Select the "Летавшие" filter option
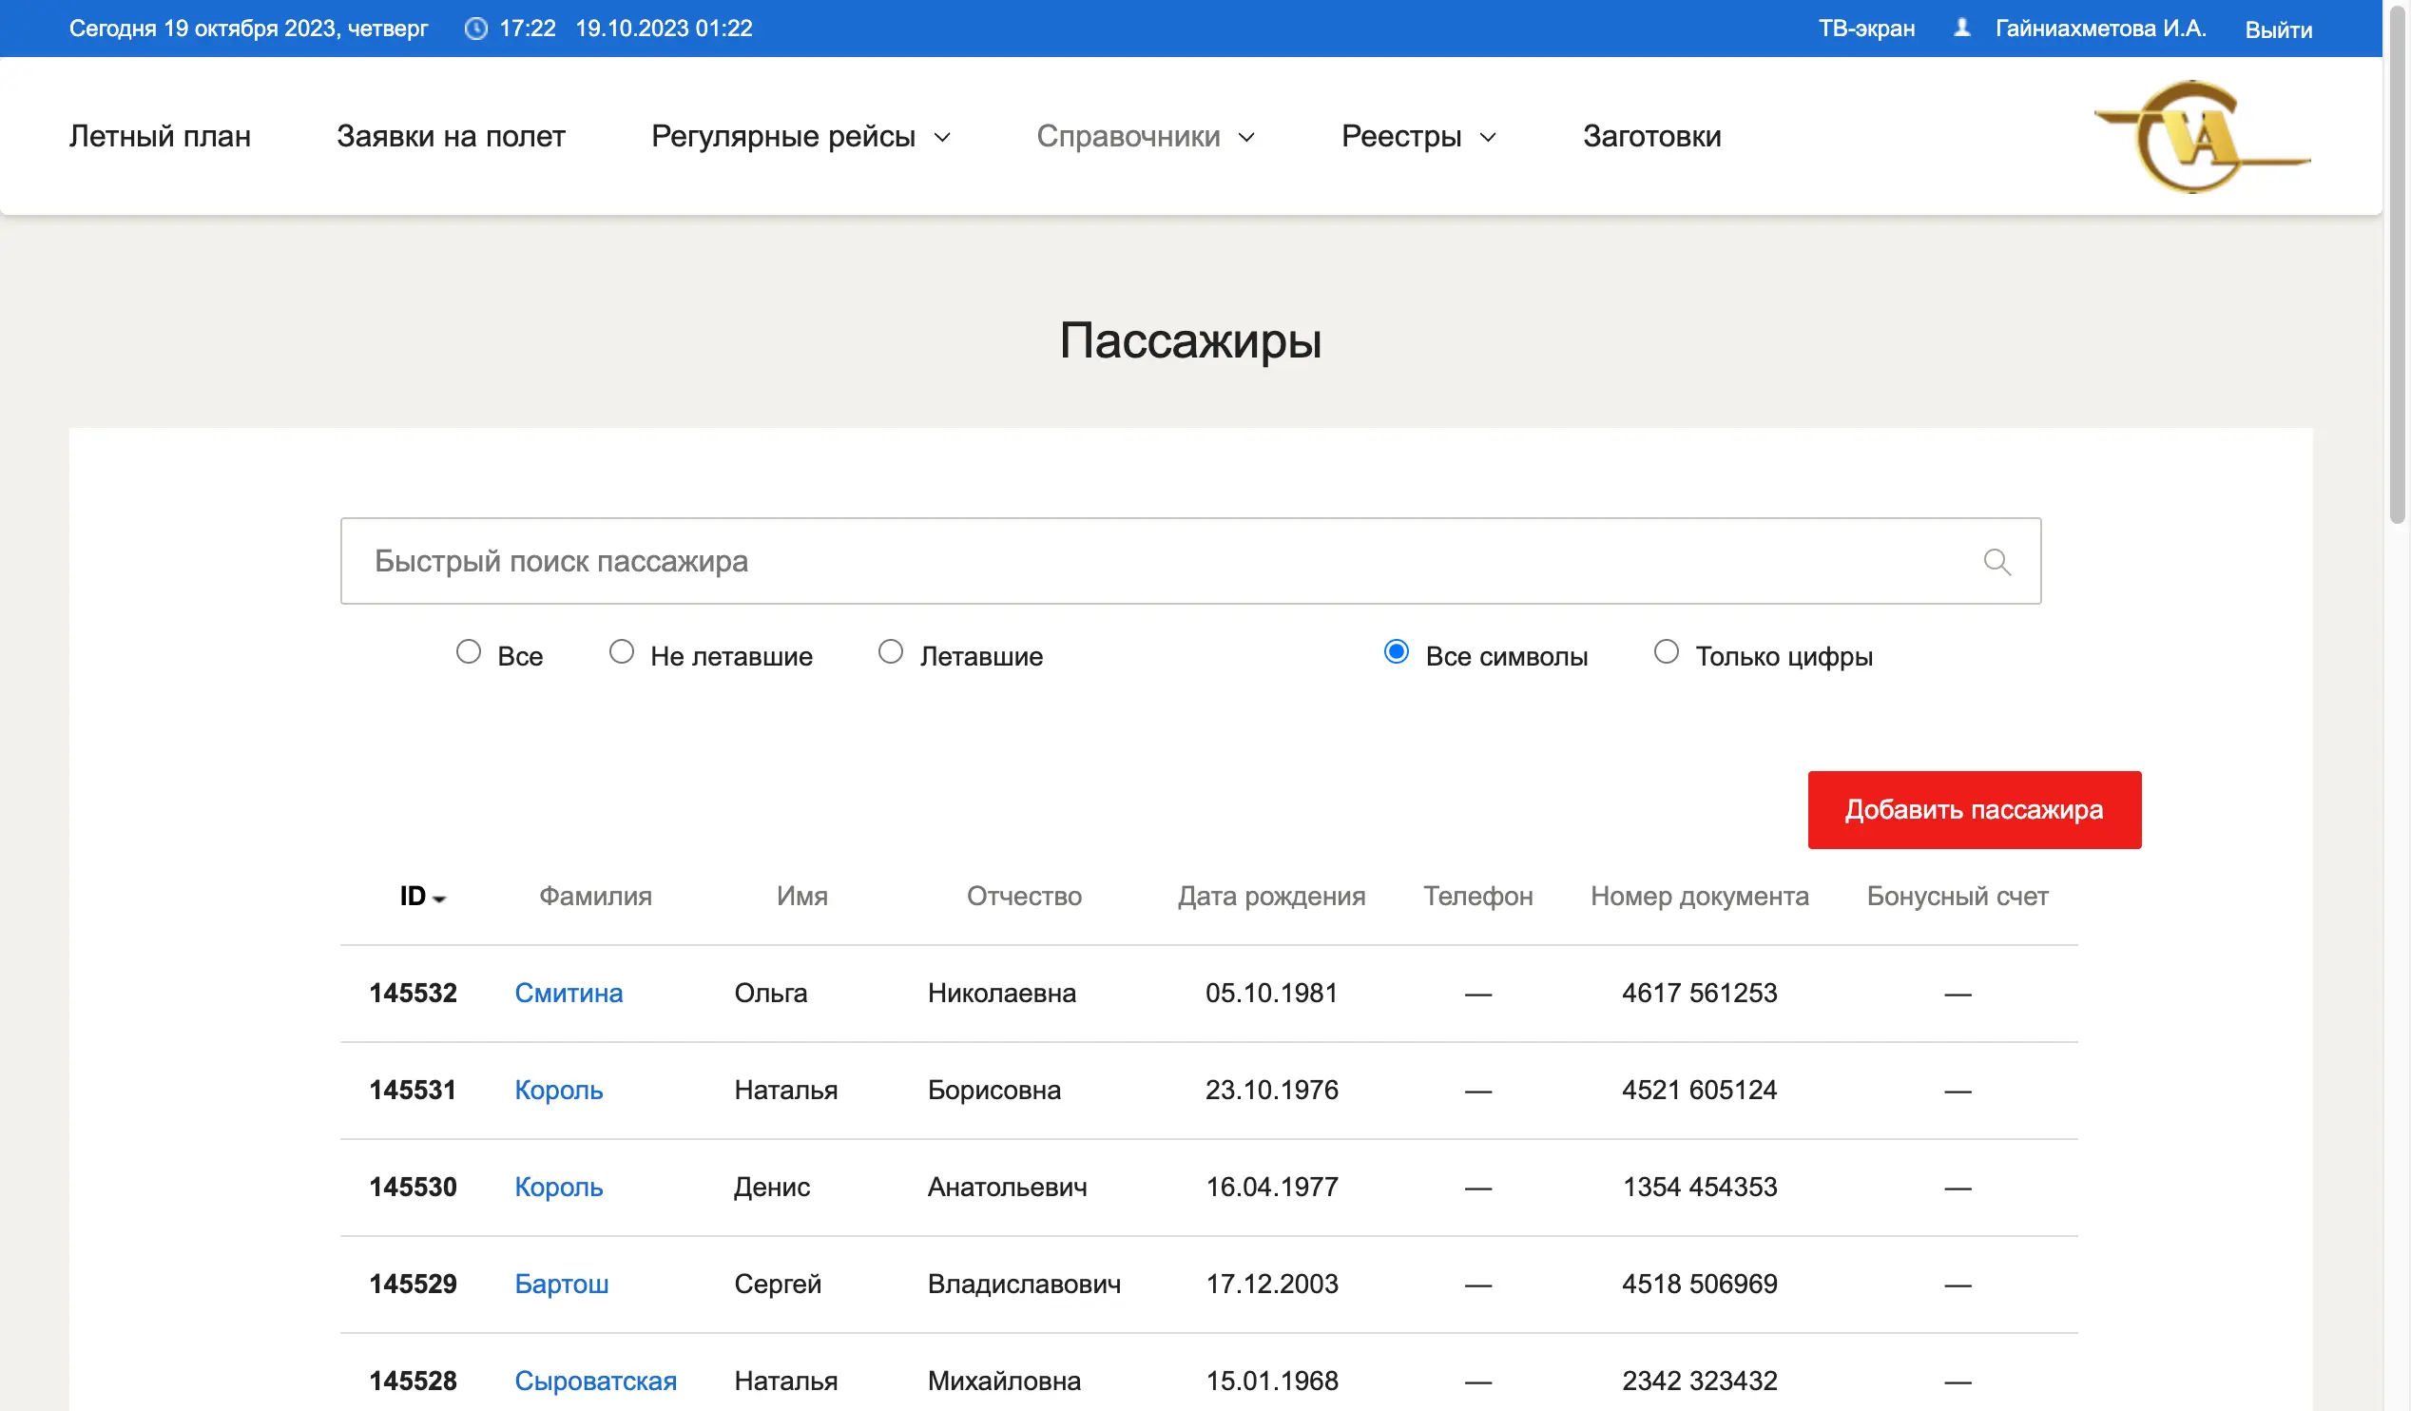Screen dimensions: 2411x1411 click(891, 651)
